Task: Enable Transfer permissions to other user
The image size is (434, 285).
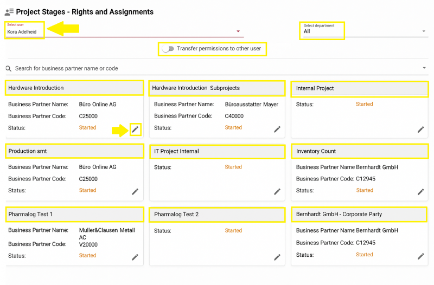Action: 168,49
